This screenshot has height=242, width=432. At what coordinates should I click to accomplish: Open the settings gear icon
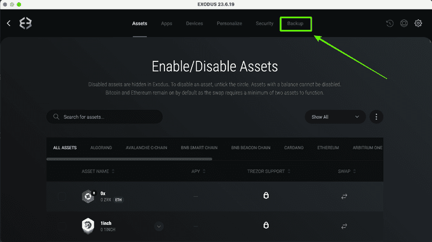419,23
